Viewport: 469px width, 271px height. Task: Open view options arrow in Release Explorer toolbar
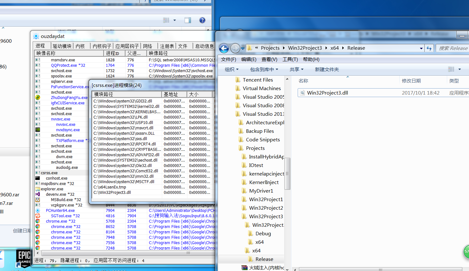(x=459, y=69)
